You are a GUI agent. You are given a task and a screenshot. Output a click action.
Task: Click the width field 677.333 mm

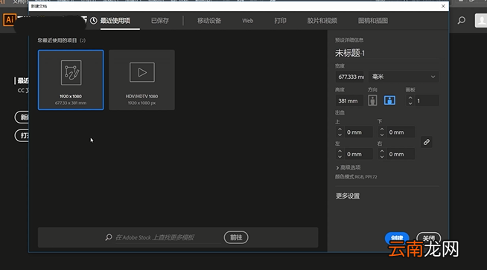[351, 77]
